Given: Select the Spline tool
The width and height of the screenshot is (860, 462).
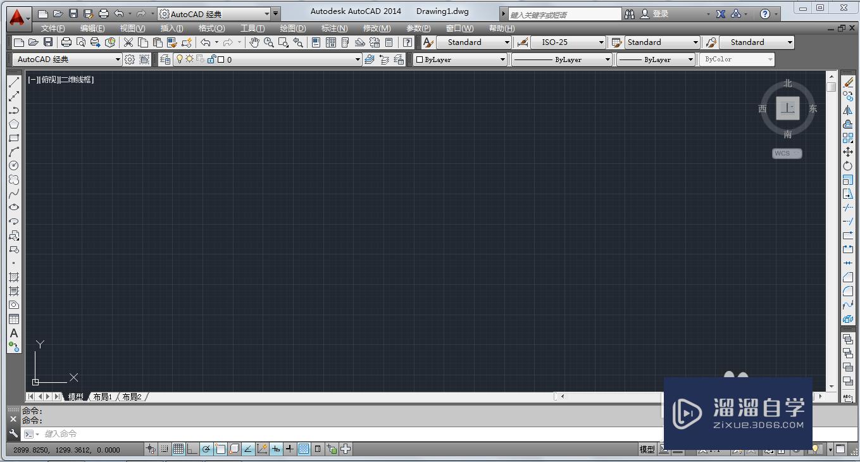Looking at the screenshot, I should pos(14,192).
